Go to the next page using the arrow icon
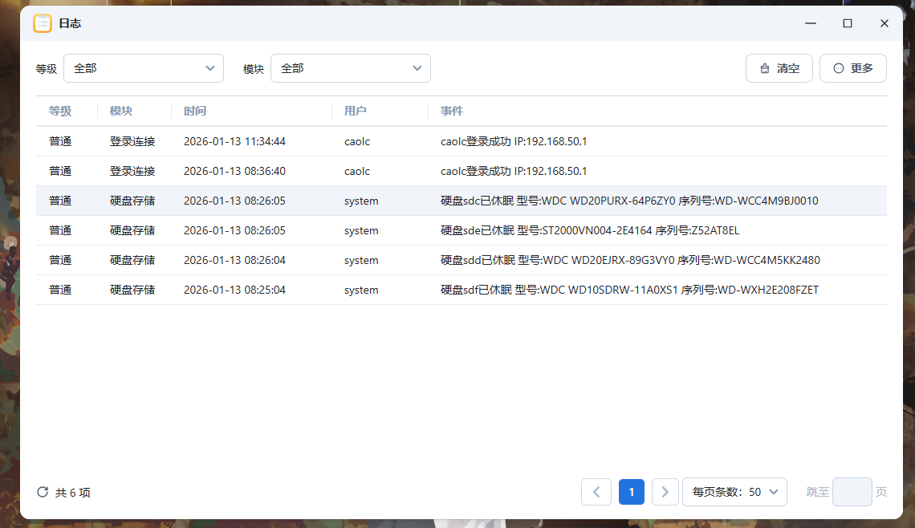This screenshot has width=915, height=528. [665, 492]
